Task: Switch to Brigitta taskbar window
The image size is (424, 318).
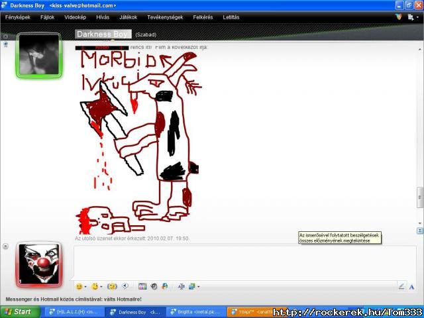Action: point(197,312)
